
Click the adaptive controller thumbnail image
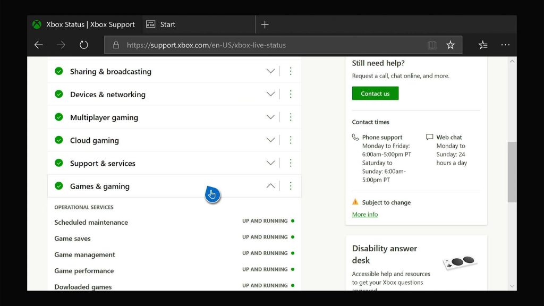(460, 262)
